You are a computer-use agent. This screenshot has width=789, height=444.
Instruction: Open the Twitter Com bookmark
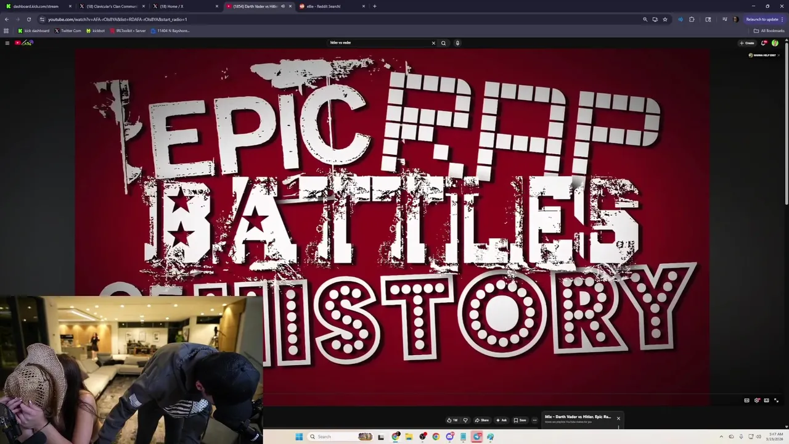pos(68,30)
